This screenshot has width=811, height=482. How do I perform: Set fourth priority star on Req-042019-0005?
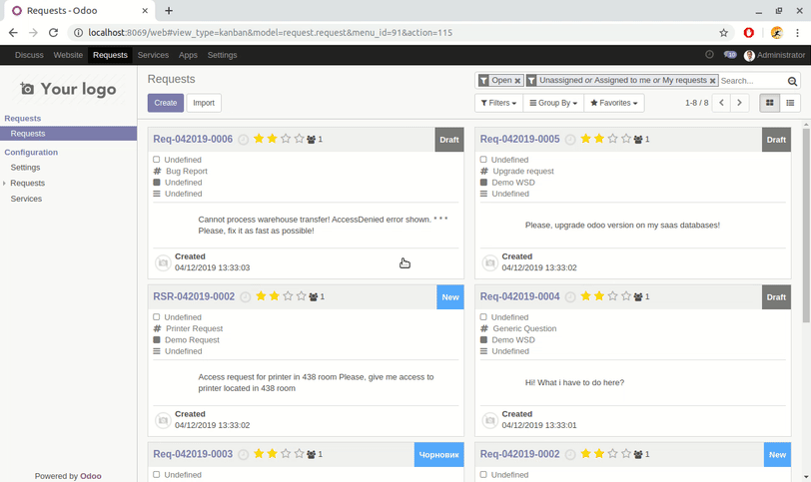[626, 139]
